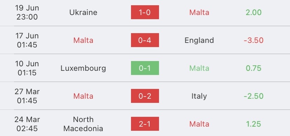Screen dimensions: 290x136
Task: Open the North Macedonia team link
Action: [83, 124]
